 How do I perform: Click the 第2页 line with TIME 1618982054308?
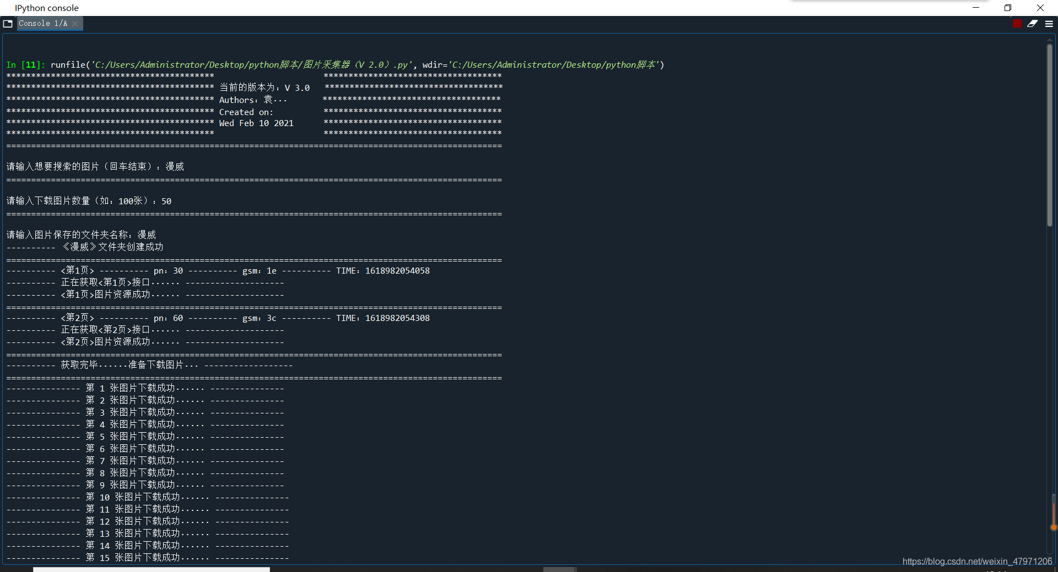pos(218,318)
